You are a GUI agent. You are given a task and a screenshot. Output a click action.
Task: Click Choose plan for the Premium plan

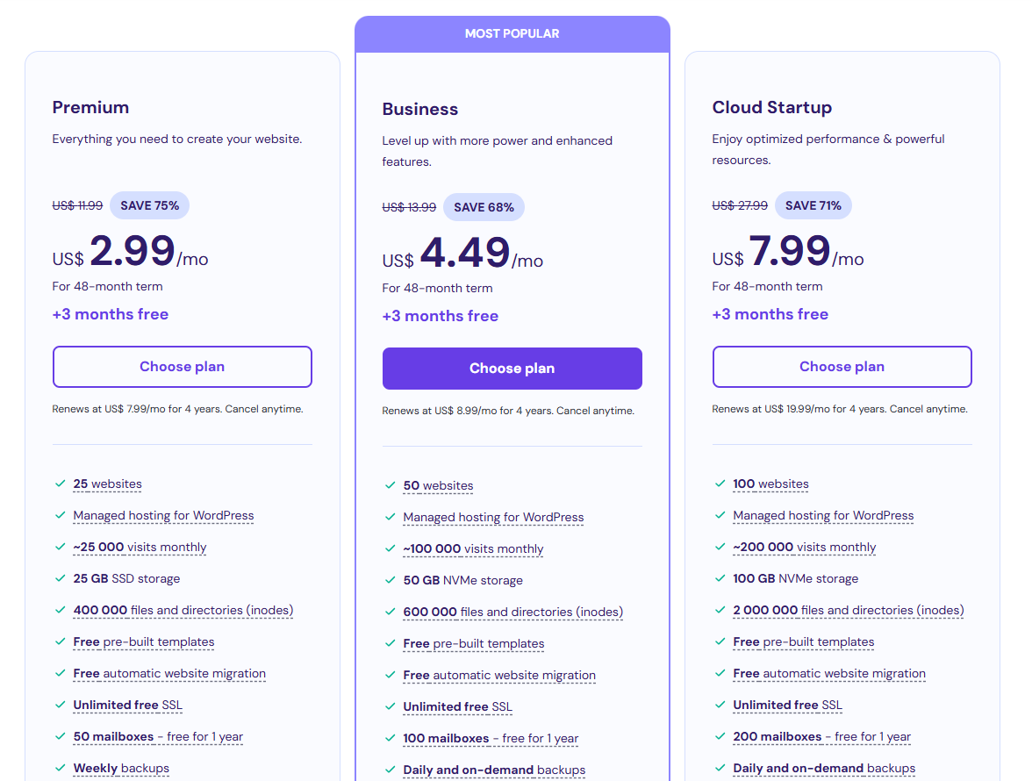point(182,367)
